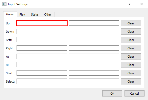Focus the second B button input field
Viewport: 148px width, 100px height.
point(94,65)
